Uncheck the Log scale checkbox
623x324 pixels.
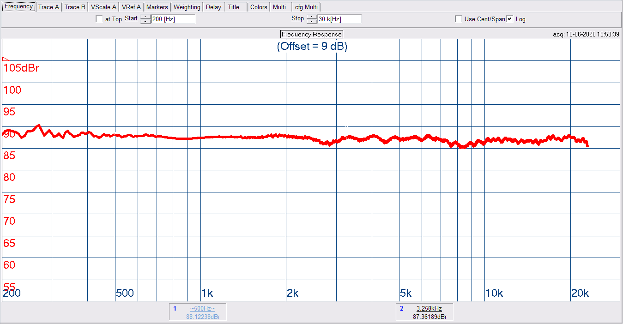pyautogui.click(x=510, y=19)
